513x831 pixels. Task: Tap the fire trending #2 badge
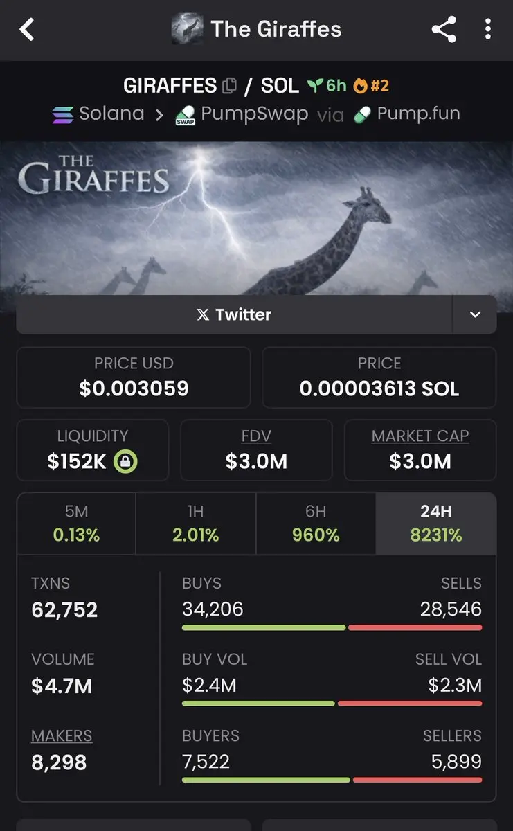tap(371, 86)
